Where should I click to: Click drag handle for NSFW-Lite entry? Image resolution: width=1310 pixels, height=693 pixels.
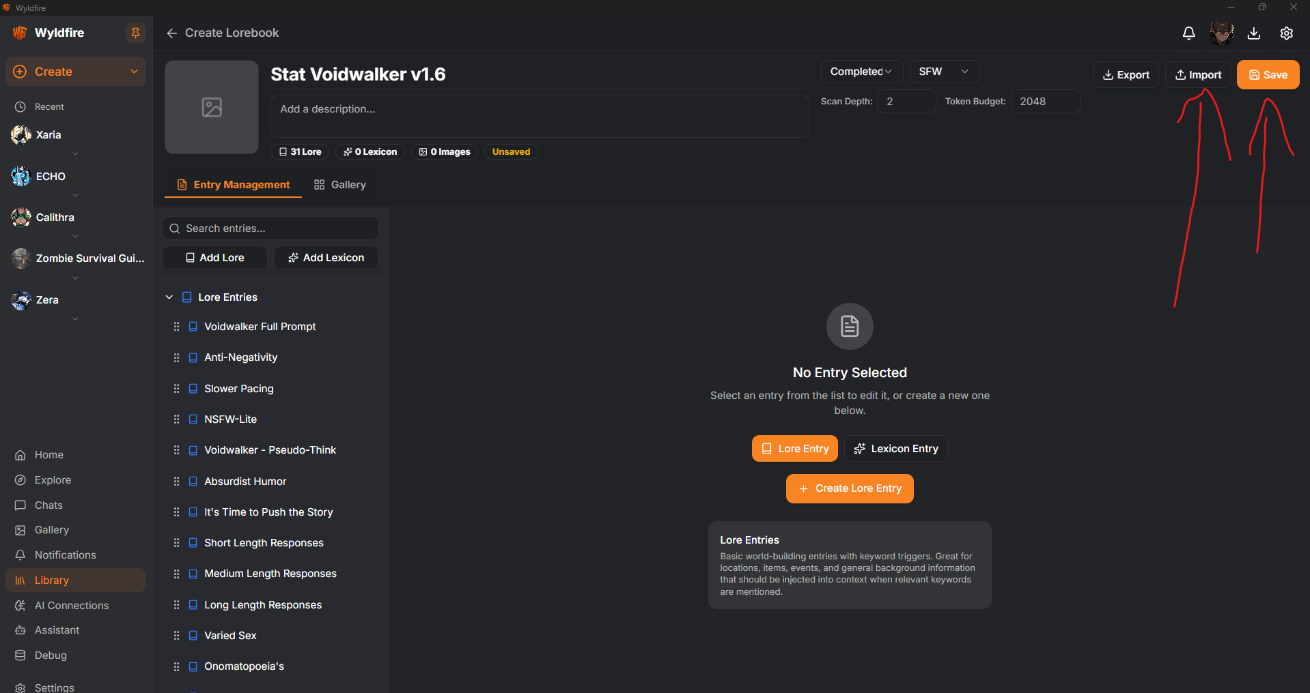tap(176, 419)
